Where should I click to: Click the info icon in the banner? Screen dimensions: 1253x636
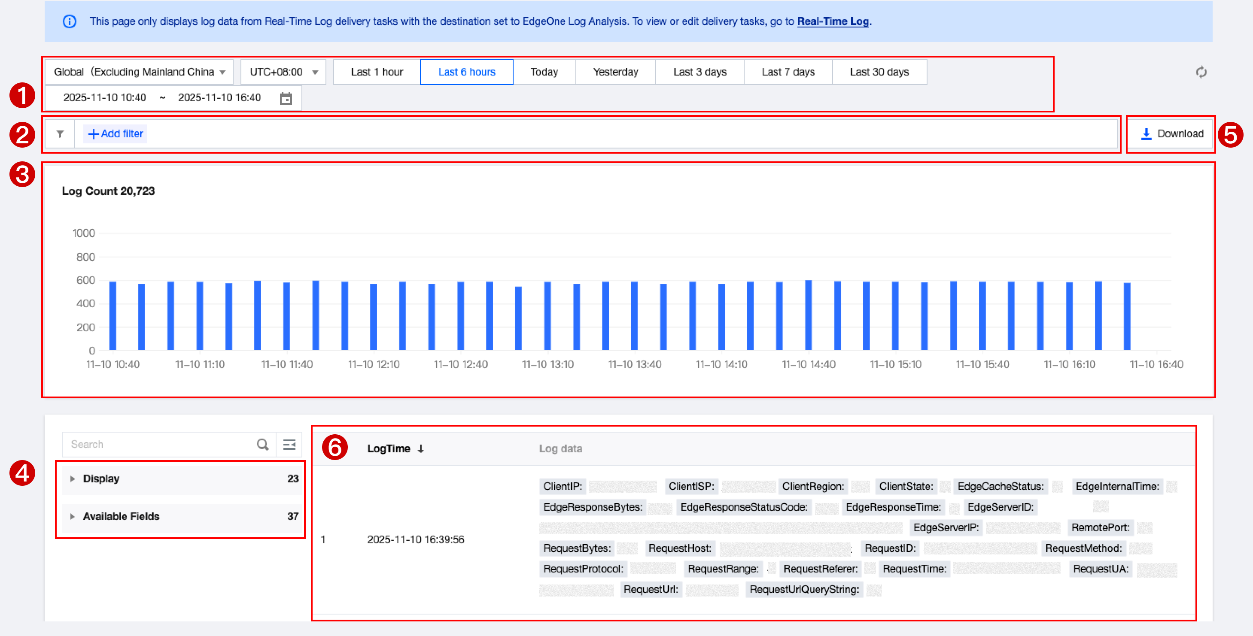click(x=70, y=21)
